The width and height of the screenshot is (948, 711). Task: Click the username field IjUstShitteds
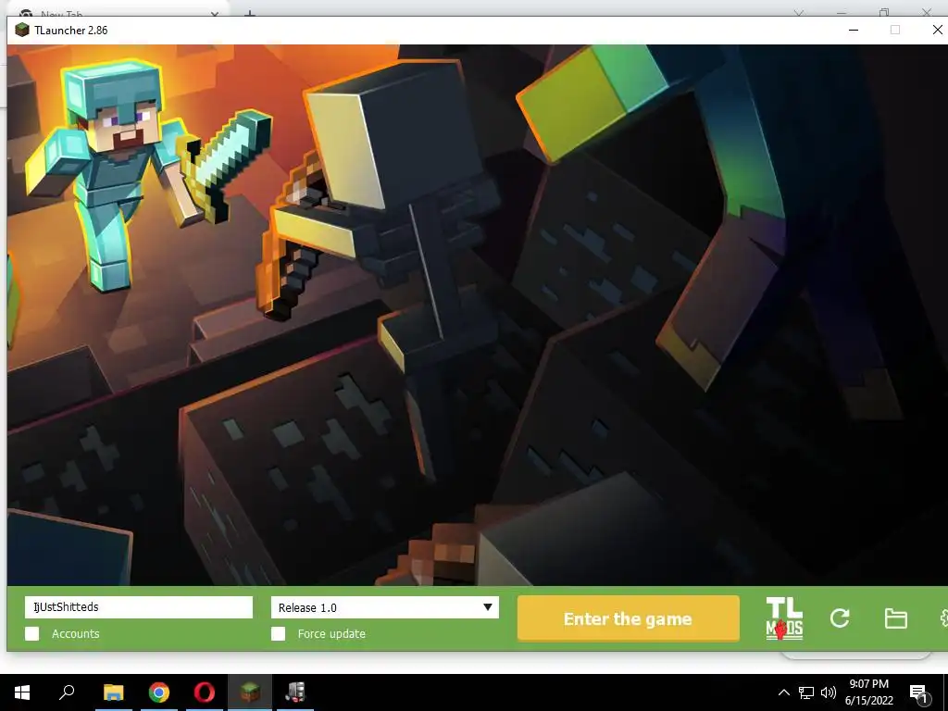(139, 607)
